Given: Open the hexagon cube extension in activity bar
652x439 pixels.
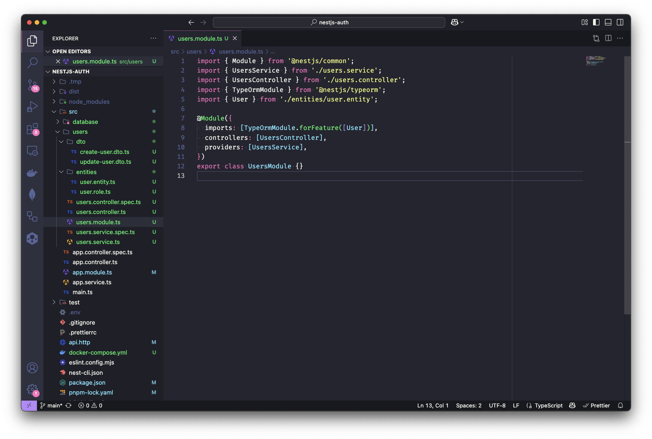Looking at the screenshot, I should pos(32,239).
